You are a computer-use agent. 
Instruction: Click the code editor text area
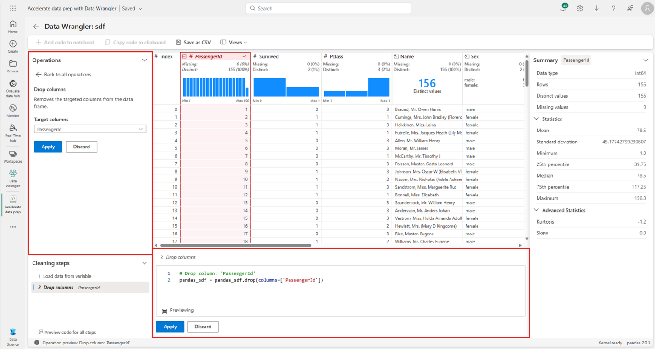(x=340, y=291)
